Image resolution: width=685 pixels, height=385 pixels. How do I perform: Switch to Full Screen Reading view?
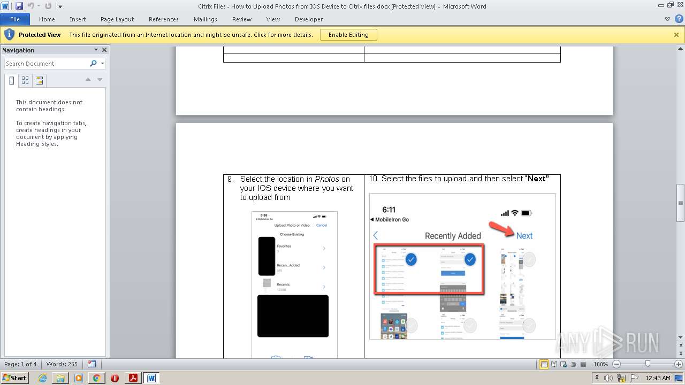(554, 364)
